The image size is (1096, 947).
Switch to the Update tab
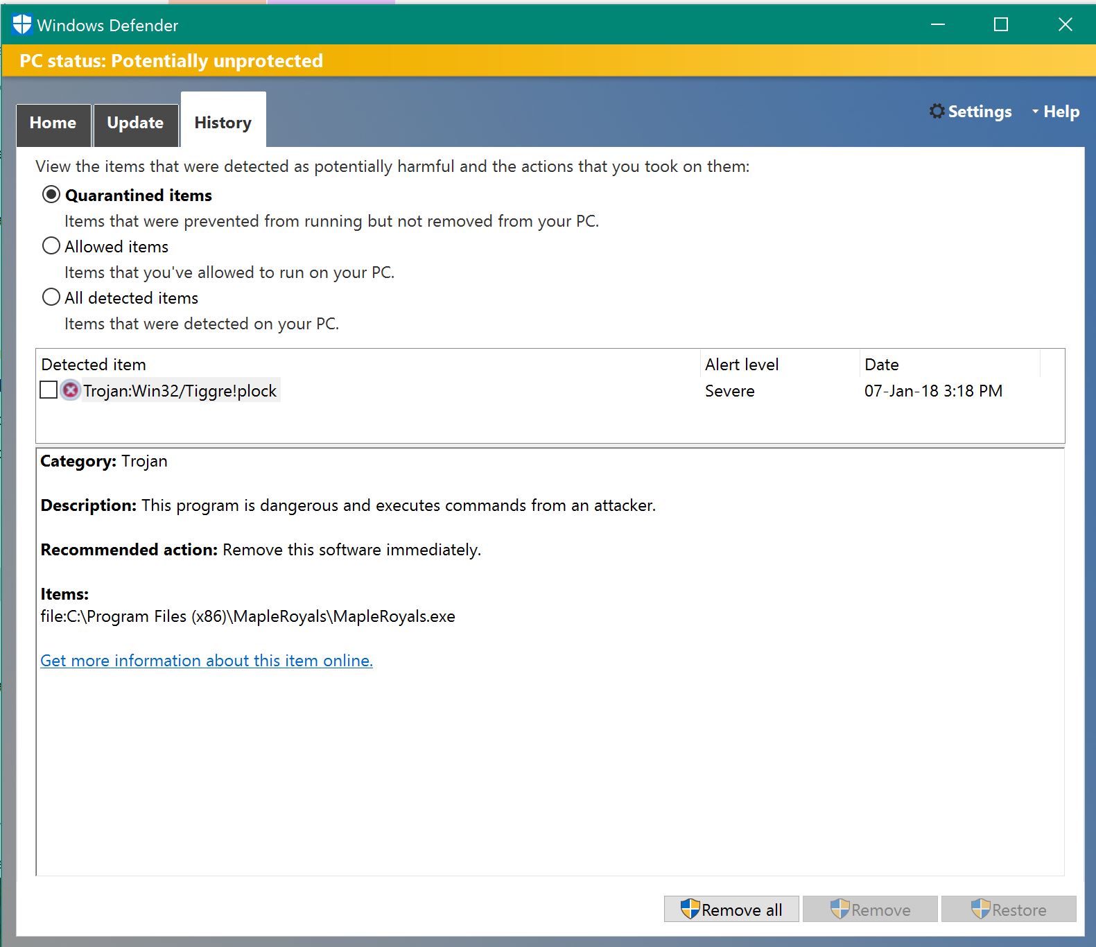pos(136,125)
